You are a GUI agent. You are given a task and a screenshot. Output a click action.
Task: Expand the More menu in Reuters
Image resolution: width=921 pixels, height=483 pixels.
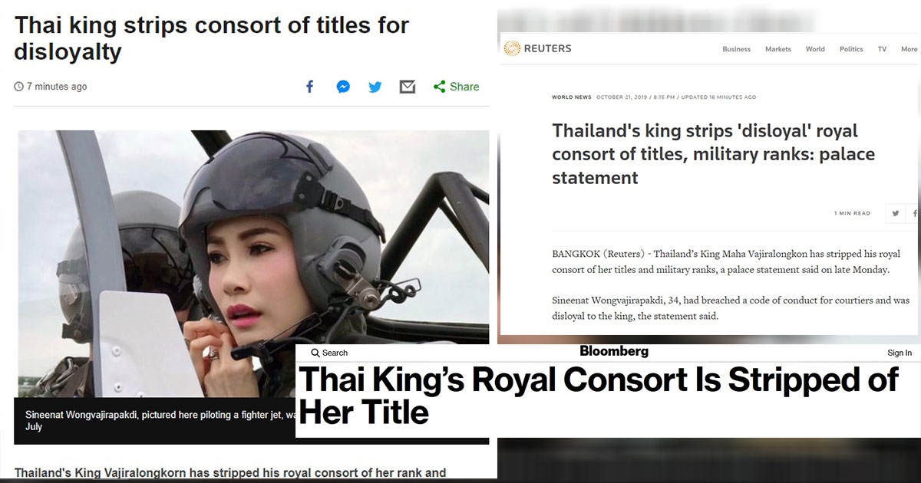(909, 49)
